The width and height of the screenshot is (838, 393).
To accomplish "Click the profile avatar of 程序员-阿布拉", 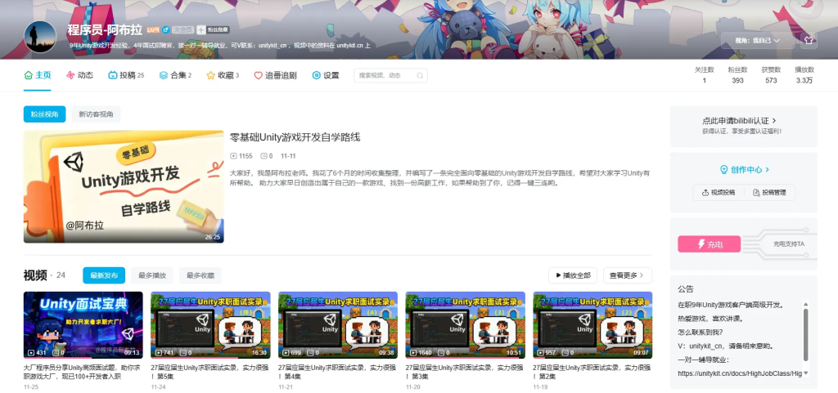I will pyautogui.click(x=40, y=37).
